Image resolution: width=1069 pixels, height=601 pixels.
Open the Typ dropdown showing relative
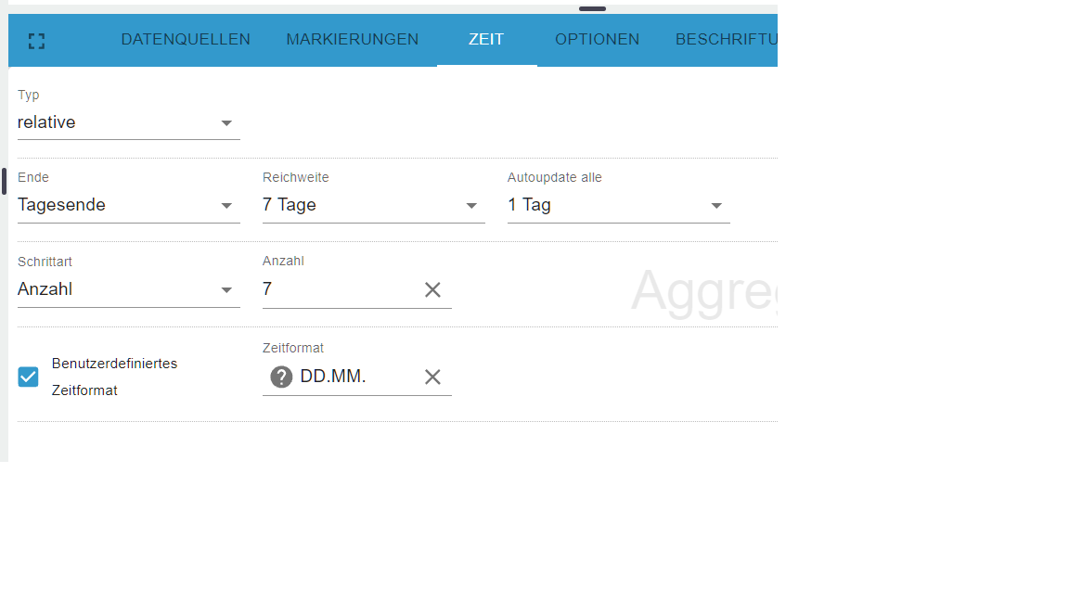pos(128,122)
